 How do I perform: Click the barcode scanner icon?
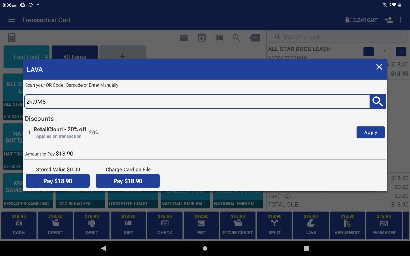coord(219,38)
